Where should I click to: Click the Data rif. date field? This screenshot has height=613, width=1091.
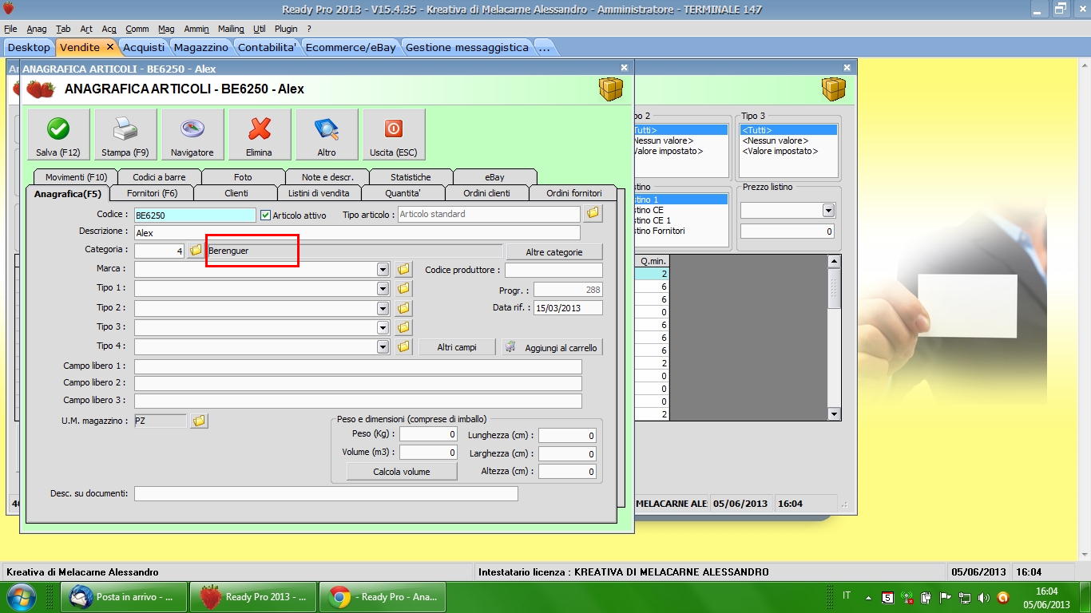[568, 308]
